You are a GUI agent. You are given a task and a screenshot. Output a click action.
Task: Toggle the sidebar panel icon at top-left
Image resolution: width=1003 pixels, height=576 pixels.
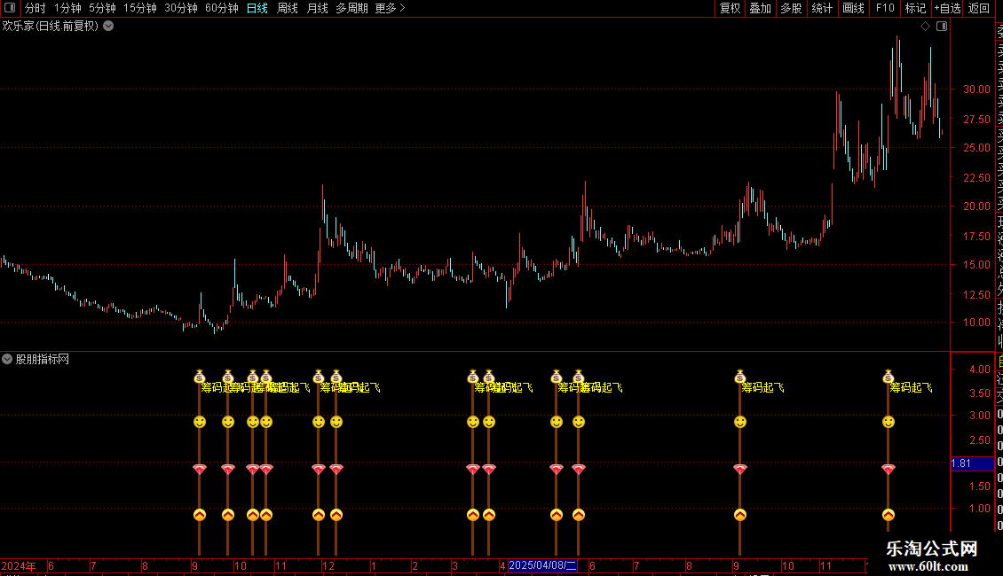(x=10, y=8)
